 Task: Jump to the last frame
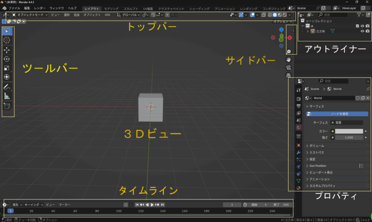(162, 205)
